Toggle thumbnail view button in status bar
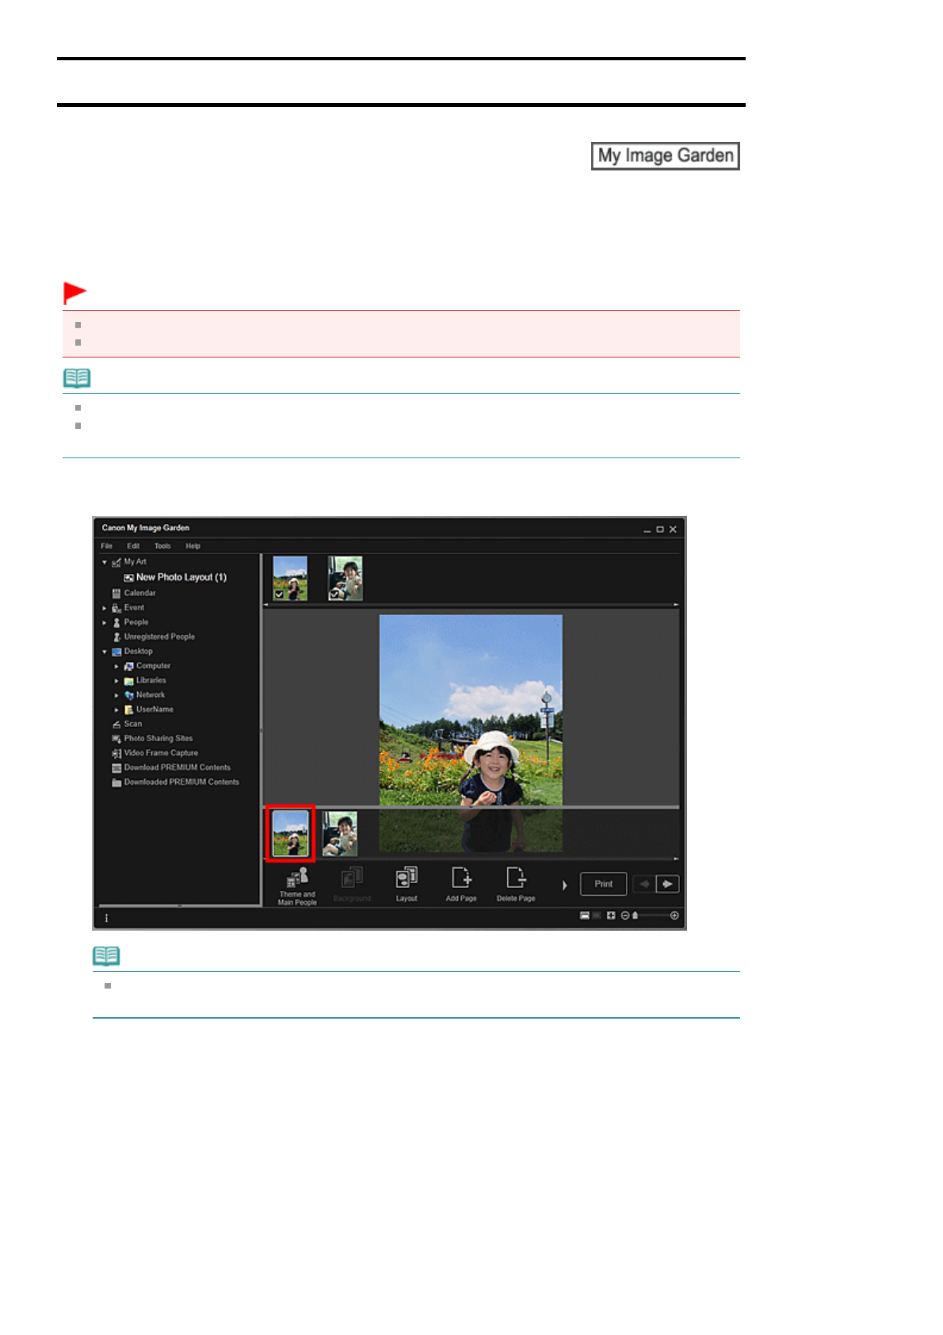This screenshot has height=1335, width=943. pyautogui.click(x=585, y=916)
